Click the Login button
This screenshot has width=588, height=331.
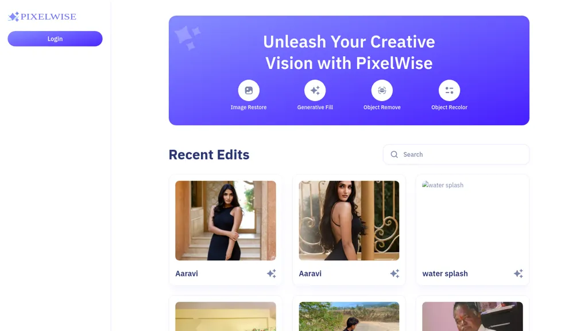pos(55,39)
